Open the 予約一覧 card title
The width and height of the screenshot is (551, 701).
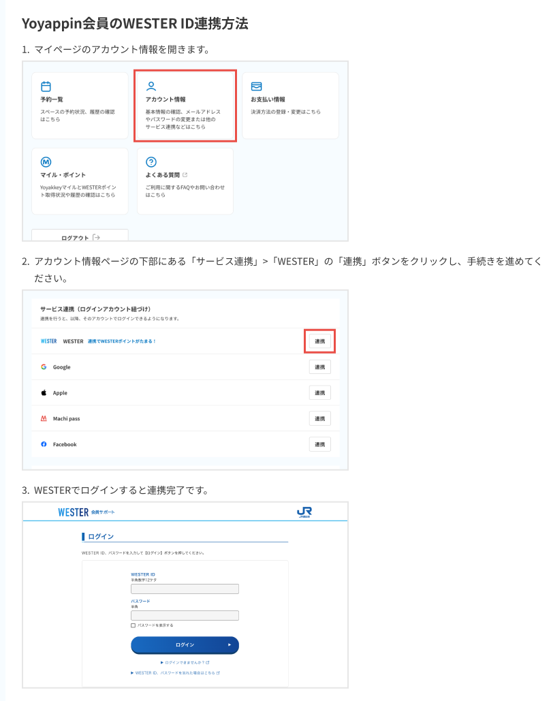(52, 99)
